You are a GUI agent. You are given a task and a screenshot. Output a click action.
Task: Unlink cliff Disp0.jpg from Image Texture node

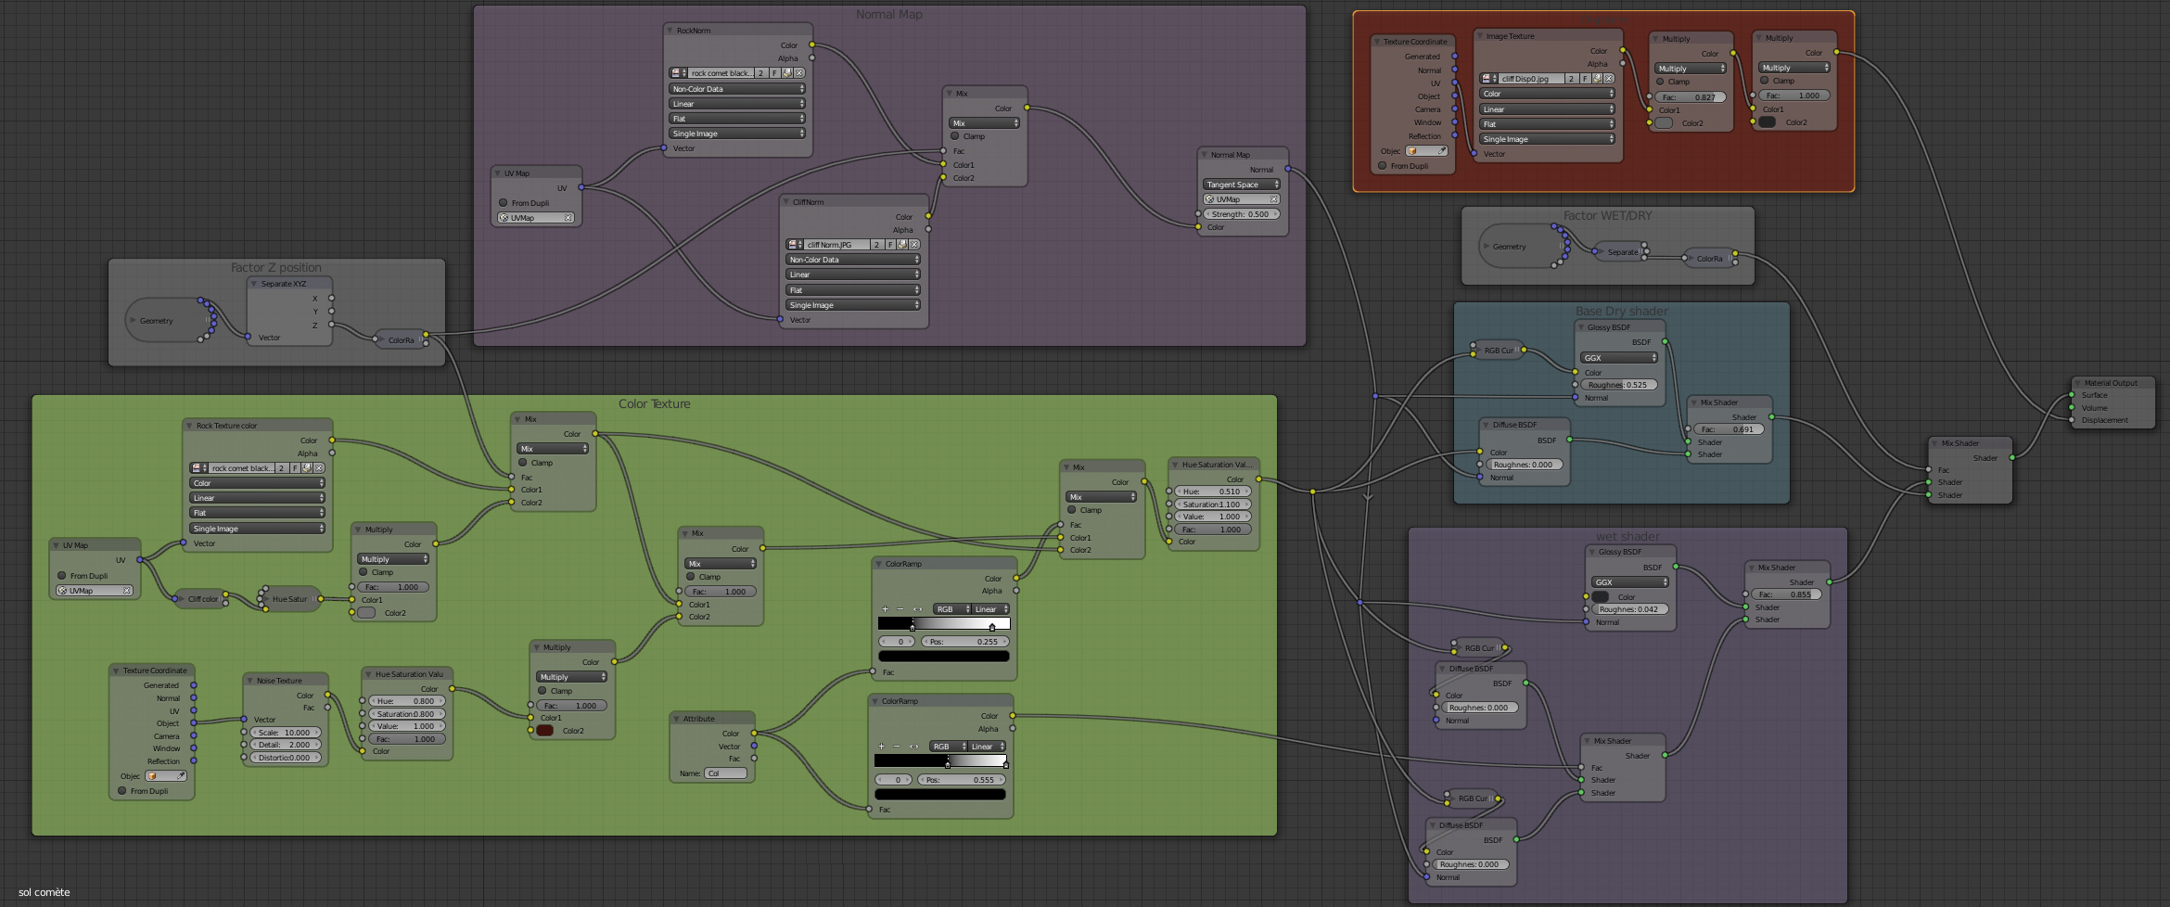(x=1609, y=79)
